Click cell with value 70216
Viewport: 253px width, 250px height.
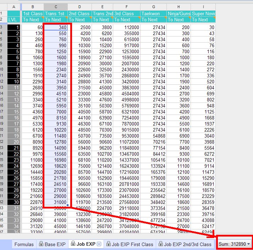point(153,142)
